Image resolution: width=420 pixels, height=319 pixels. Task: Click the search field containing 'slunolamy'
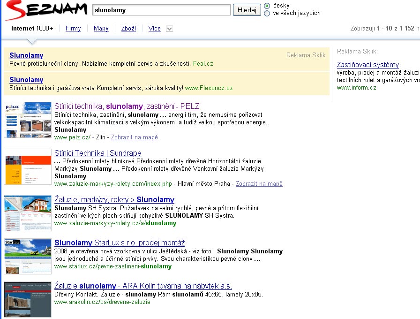click(x=161, y=10)
